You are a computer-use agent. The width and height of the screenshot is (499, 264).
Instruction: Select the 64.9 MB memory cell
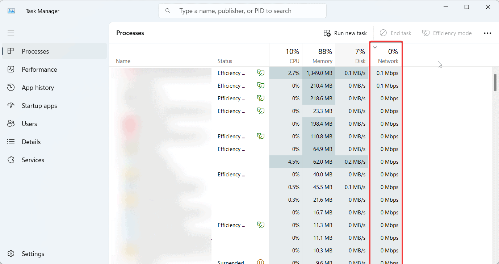[319, 149]
